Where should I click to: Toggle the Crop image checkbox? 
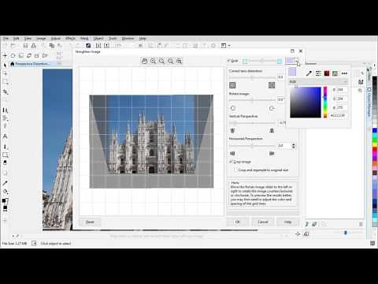tap(231, 162)
